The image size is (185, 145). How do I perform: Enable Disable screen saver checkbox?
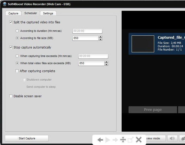click(11, 96)
